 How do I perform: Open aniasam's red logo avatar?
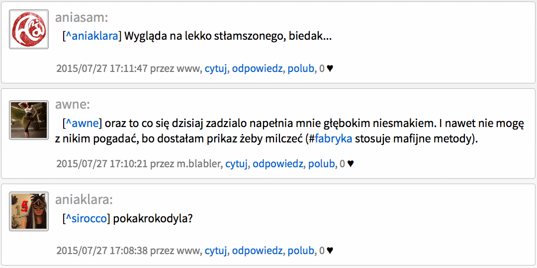click(x=29, y=29)
